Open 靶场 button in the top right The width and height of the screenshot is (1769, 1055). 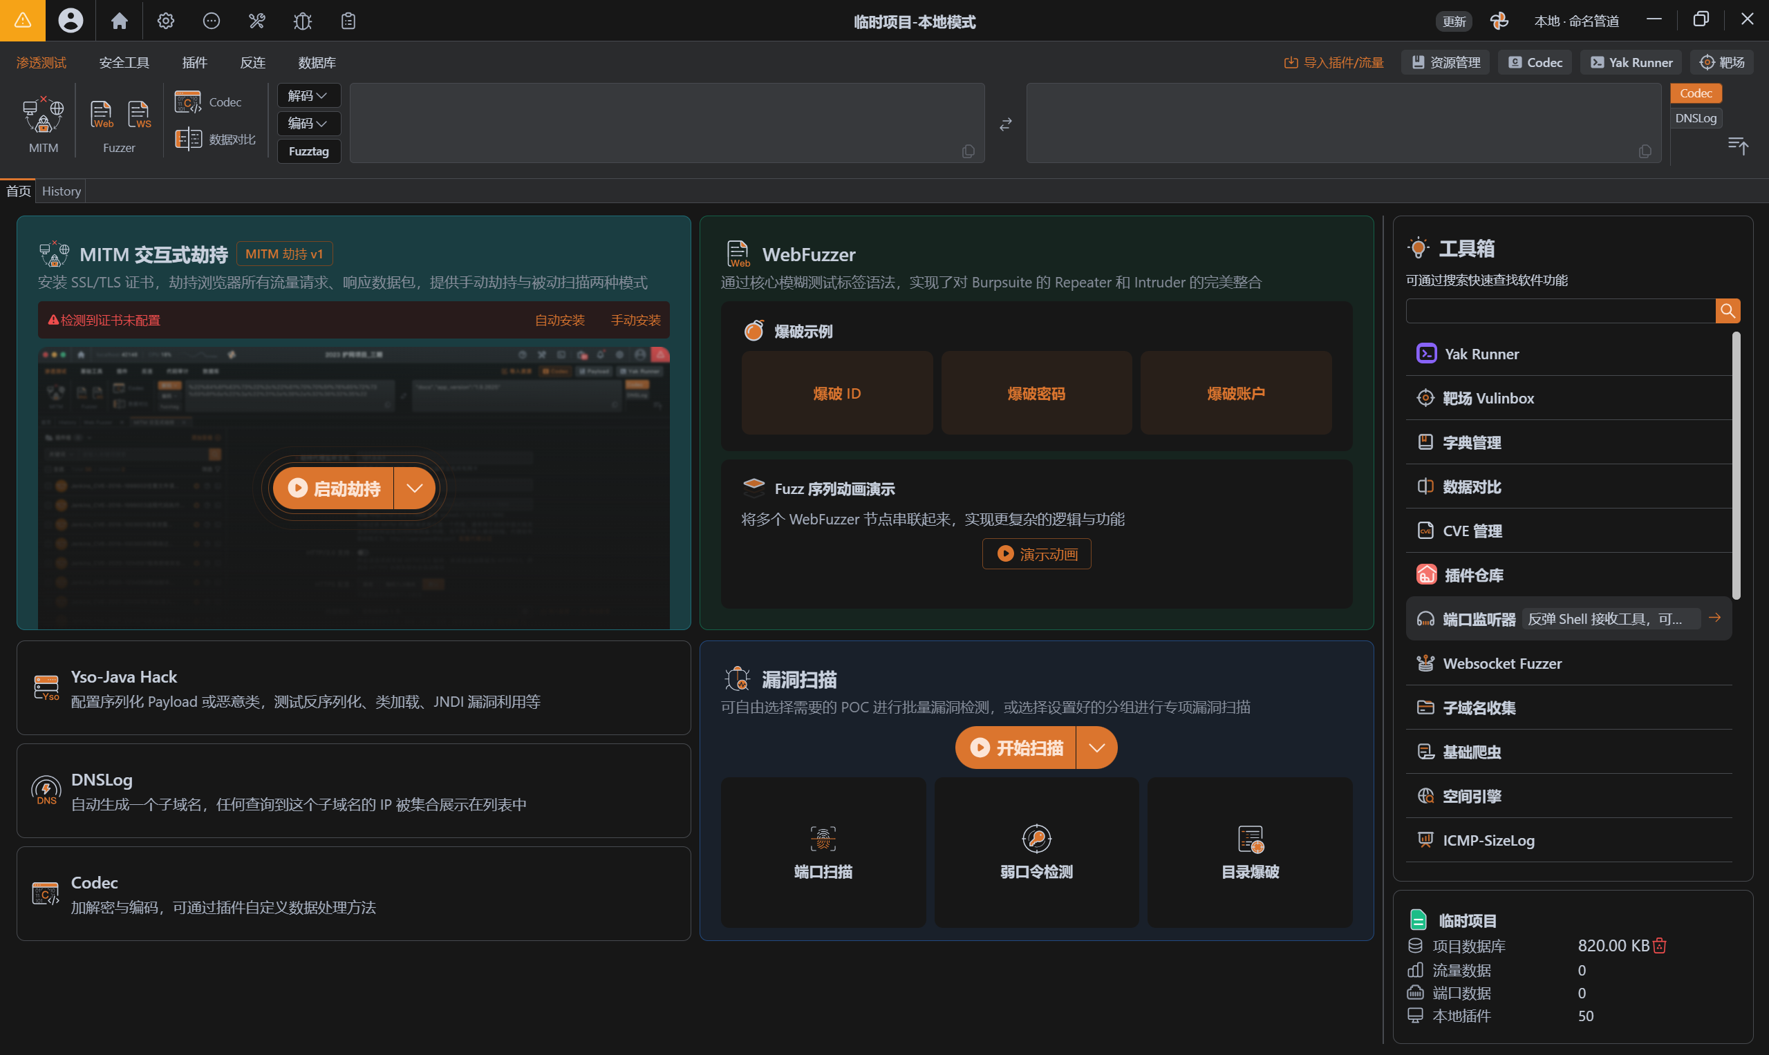coord(1722,63)
